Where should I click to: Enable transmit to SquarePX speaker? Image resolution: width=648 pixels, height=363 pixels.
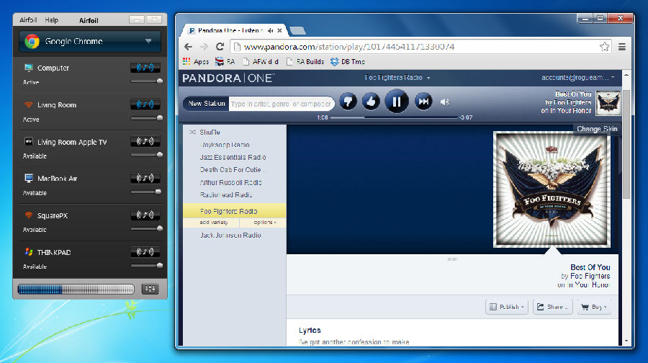(x=145, y=215)
